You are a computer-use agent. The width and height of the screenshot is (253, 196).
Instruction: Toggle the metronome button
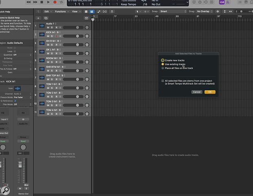tap(228, 2)
